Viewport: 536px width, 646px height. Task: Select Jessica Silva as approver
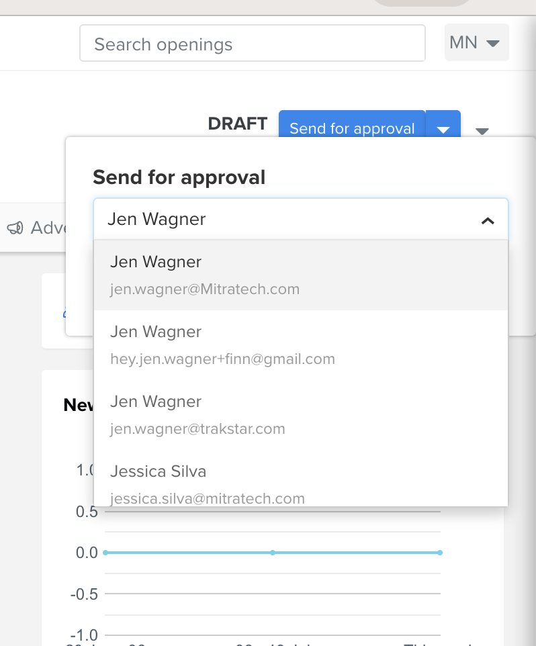click(301, 478)
